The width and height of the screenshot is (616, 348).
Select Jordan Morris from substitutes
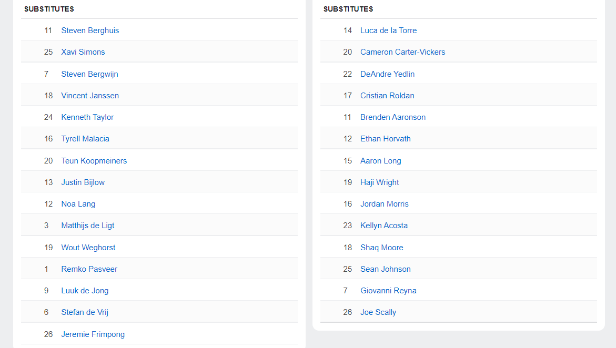point(384,204)
